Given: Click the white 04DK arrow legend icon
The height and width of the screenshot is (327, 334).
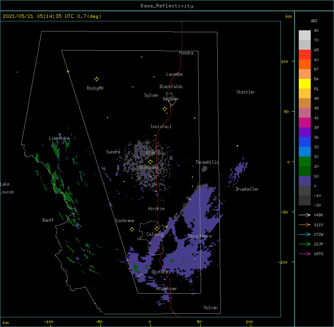Looking at the screenshot, I should (305, 215).
